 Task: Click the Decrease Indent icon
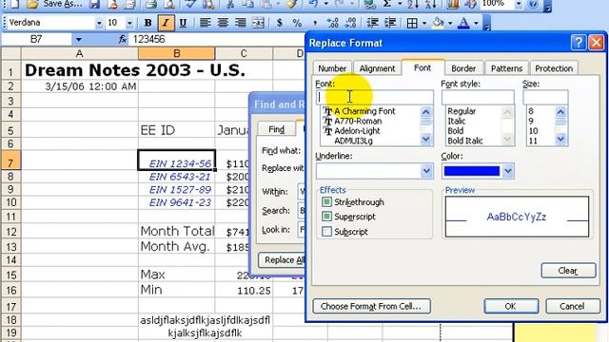[372, 23]
